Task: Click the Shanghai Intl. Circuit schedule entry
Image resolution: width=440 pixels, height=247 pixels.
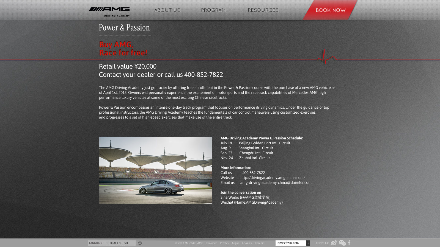Action: pos(256,148)
